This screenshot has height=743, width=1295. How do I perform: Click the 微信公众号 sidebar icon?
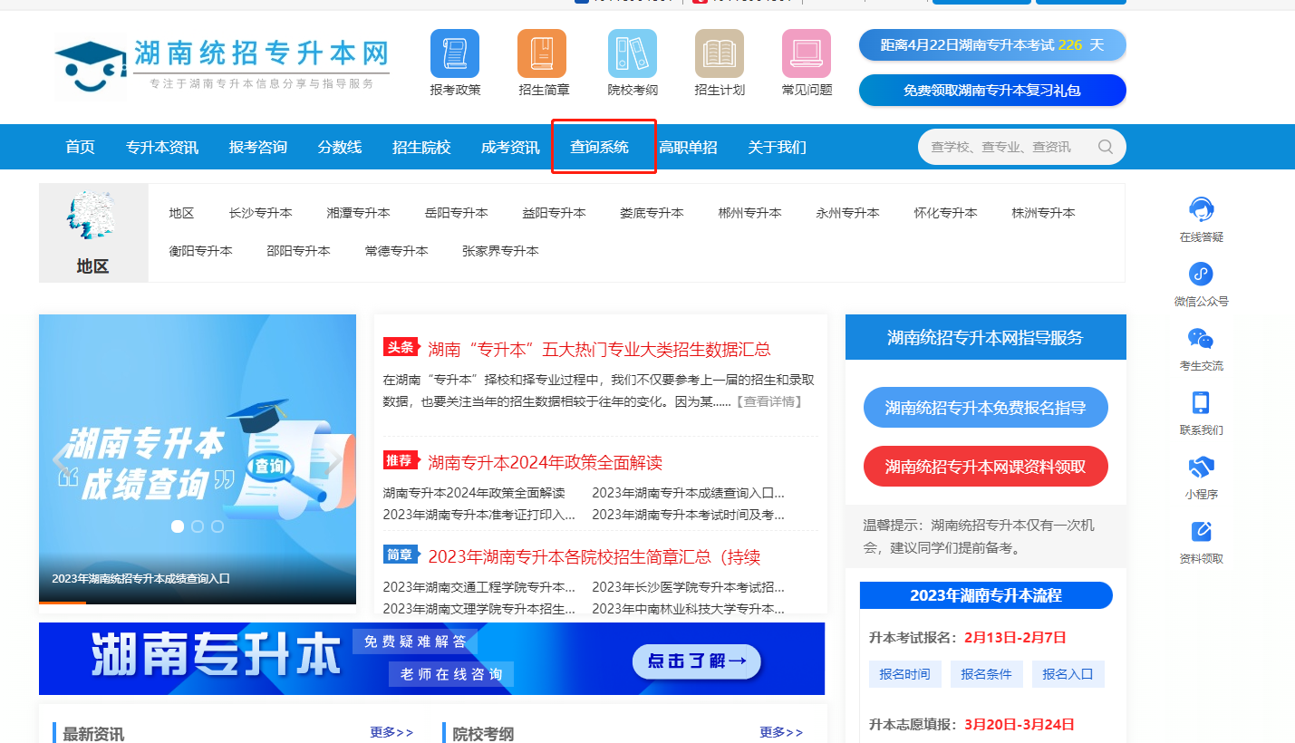pyautogui.click(x=1201, y=275)
